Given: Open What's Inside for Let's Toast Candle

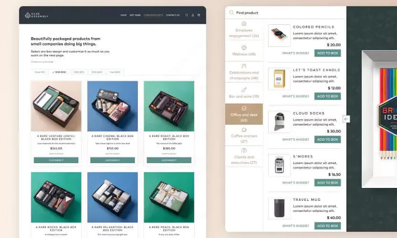Looking at the screenshot, I should click(295, 96).
